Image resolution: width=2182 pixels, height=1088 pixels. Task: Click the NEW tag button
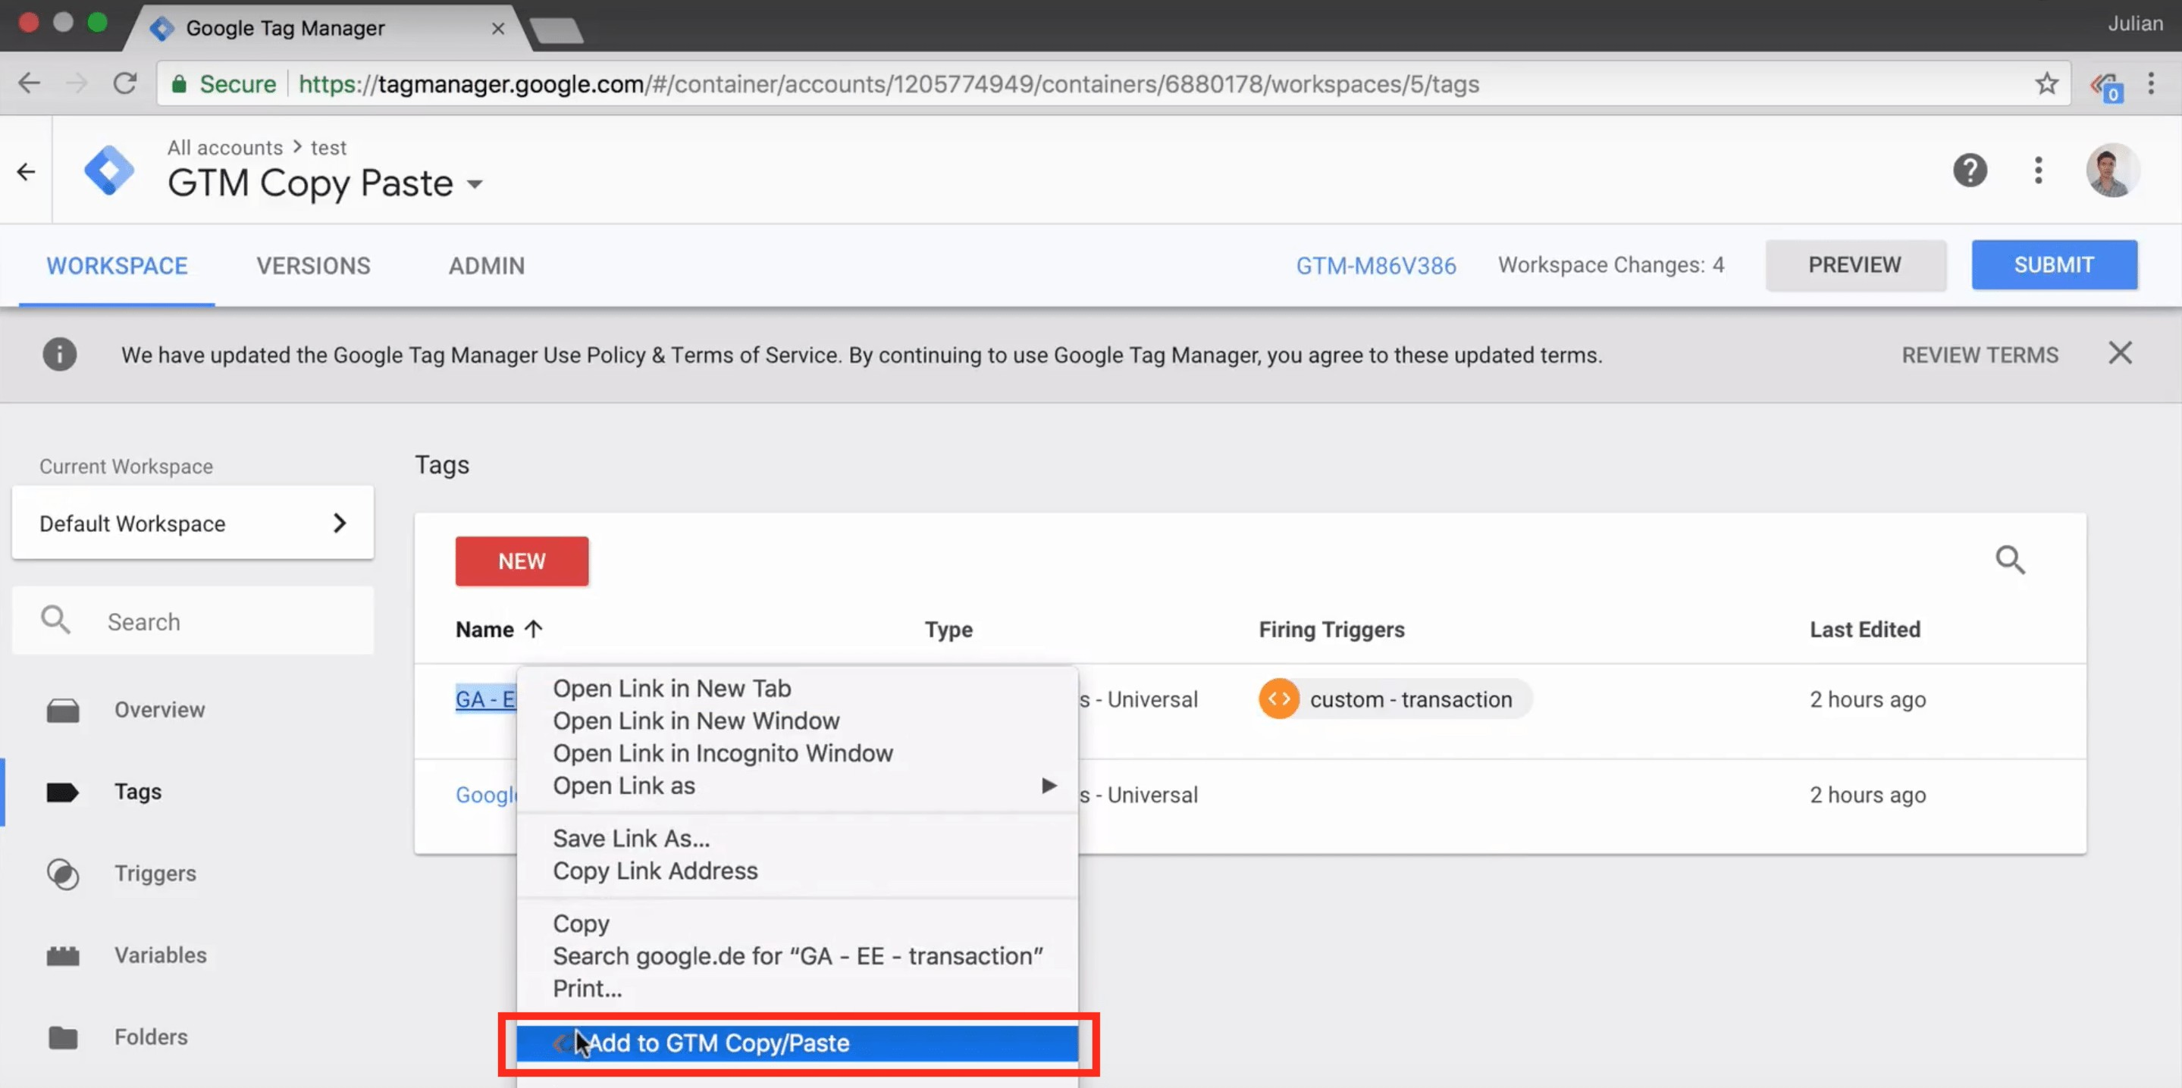point(521,561)
